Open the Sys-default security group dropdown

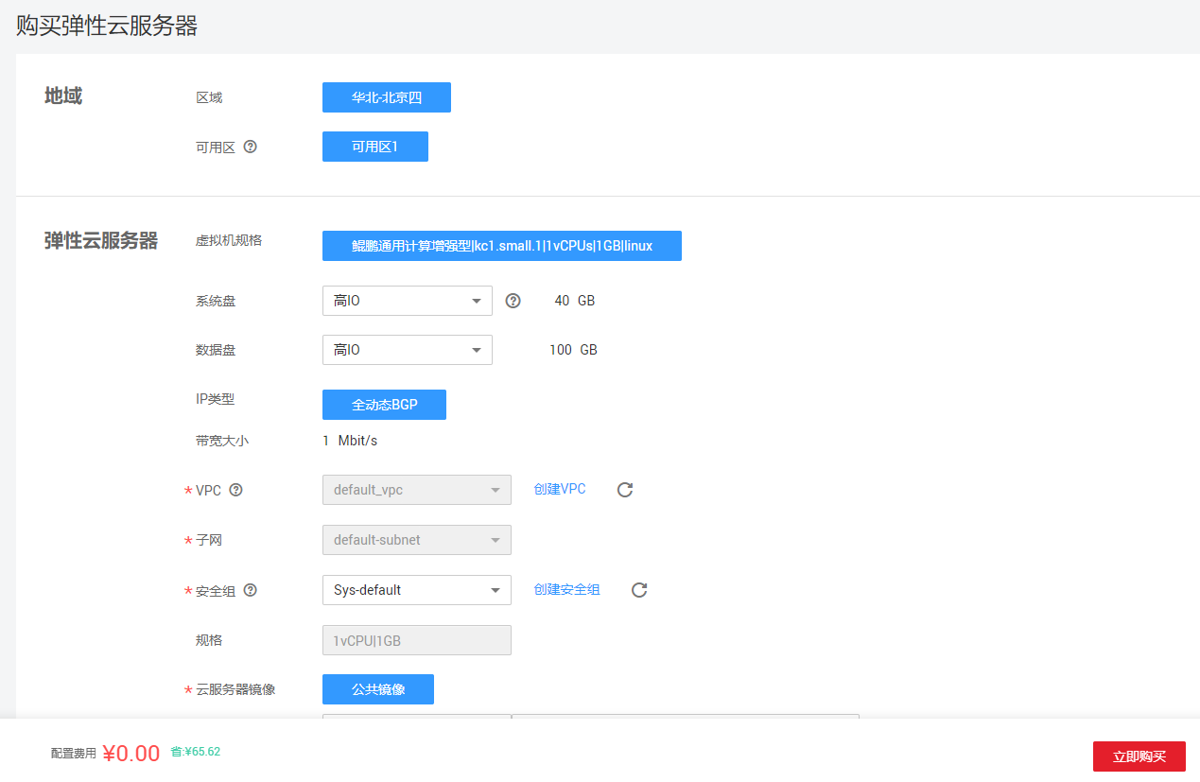tap(417, 590)
